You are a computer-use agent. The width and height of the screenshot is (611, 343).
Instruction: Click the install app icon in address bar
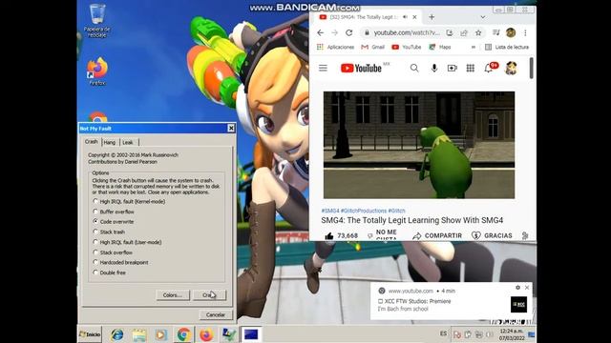point(450,33)
